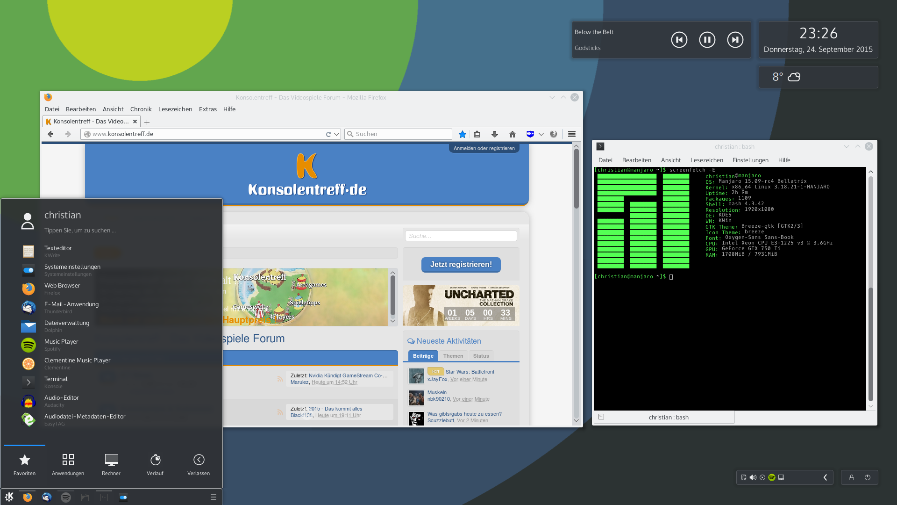Open the file manager from the taskbar

click(85, 497)
